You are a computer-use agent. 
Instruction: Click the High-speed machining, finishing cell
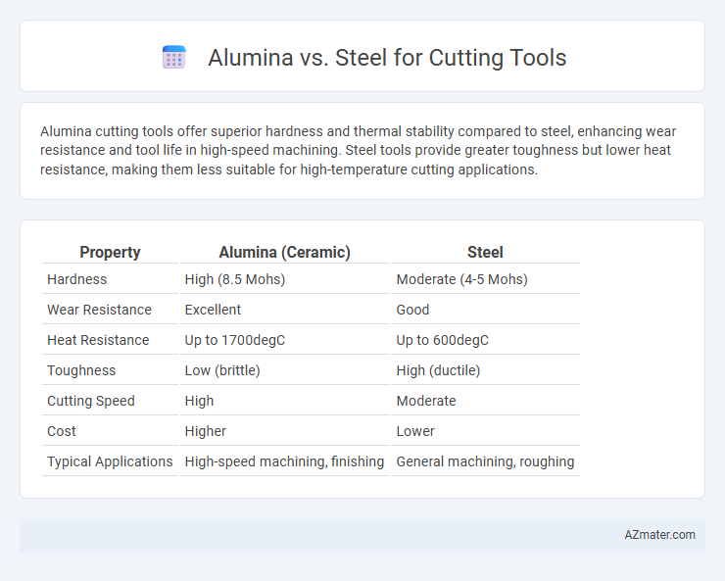click(284, 461)
